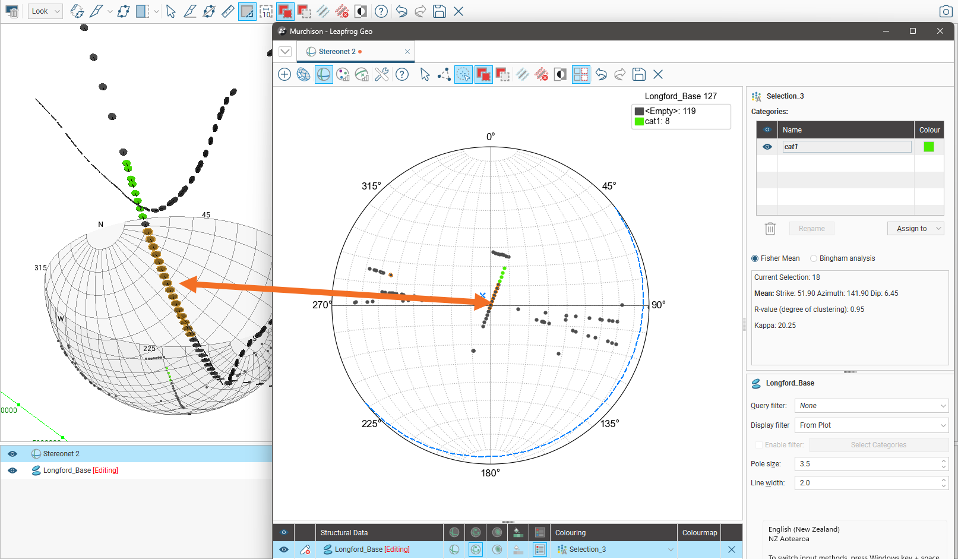Hide the cat1 category with its eye icon
Screen dimensions: 958x559
pyautogui.click(x=767, y=147)
